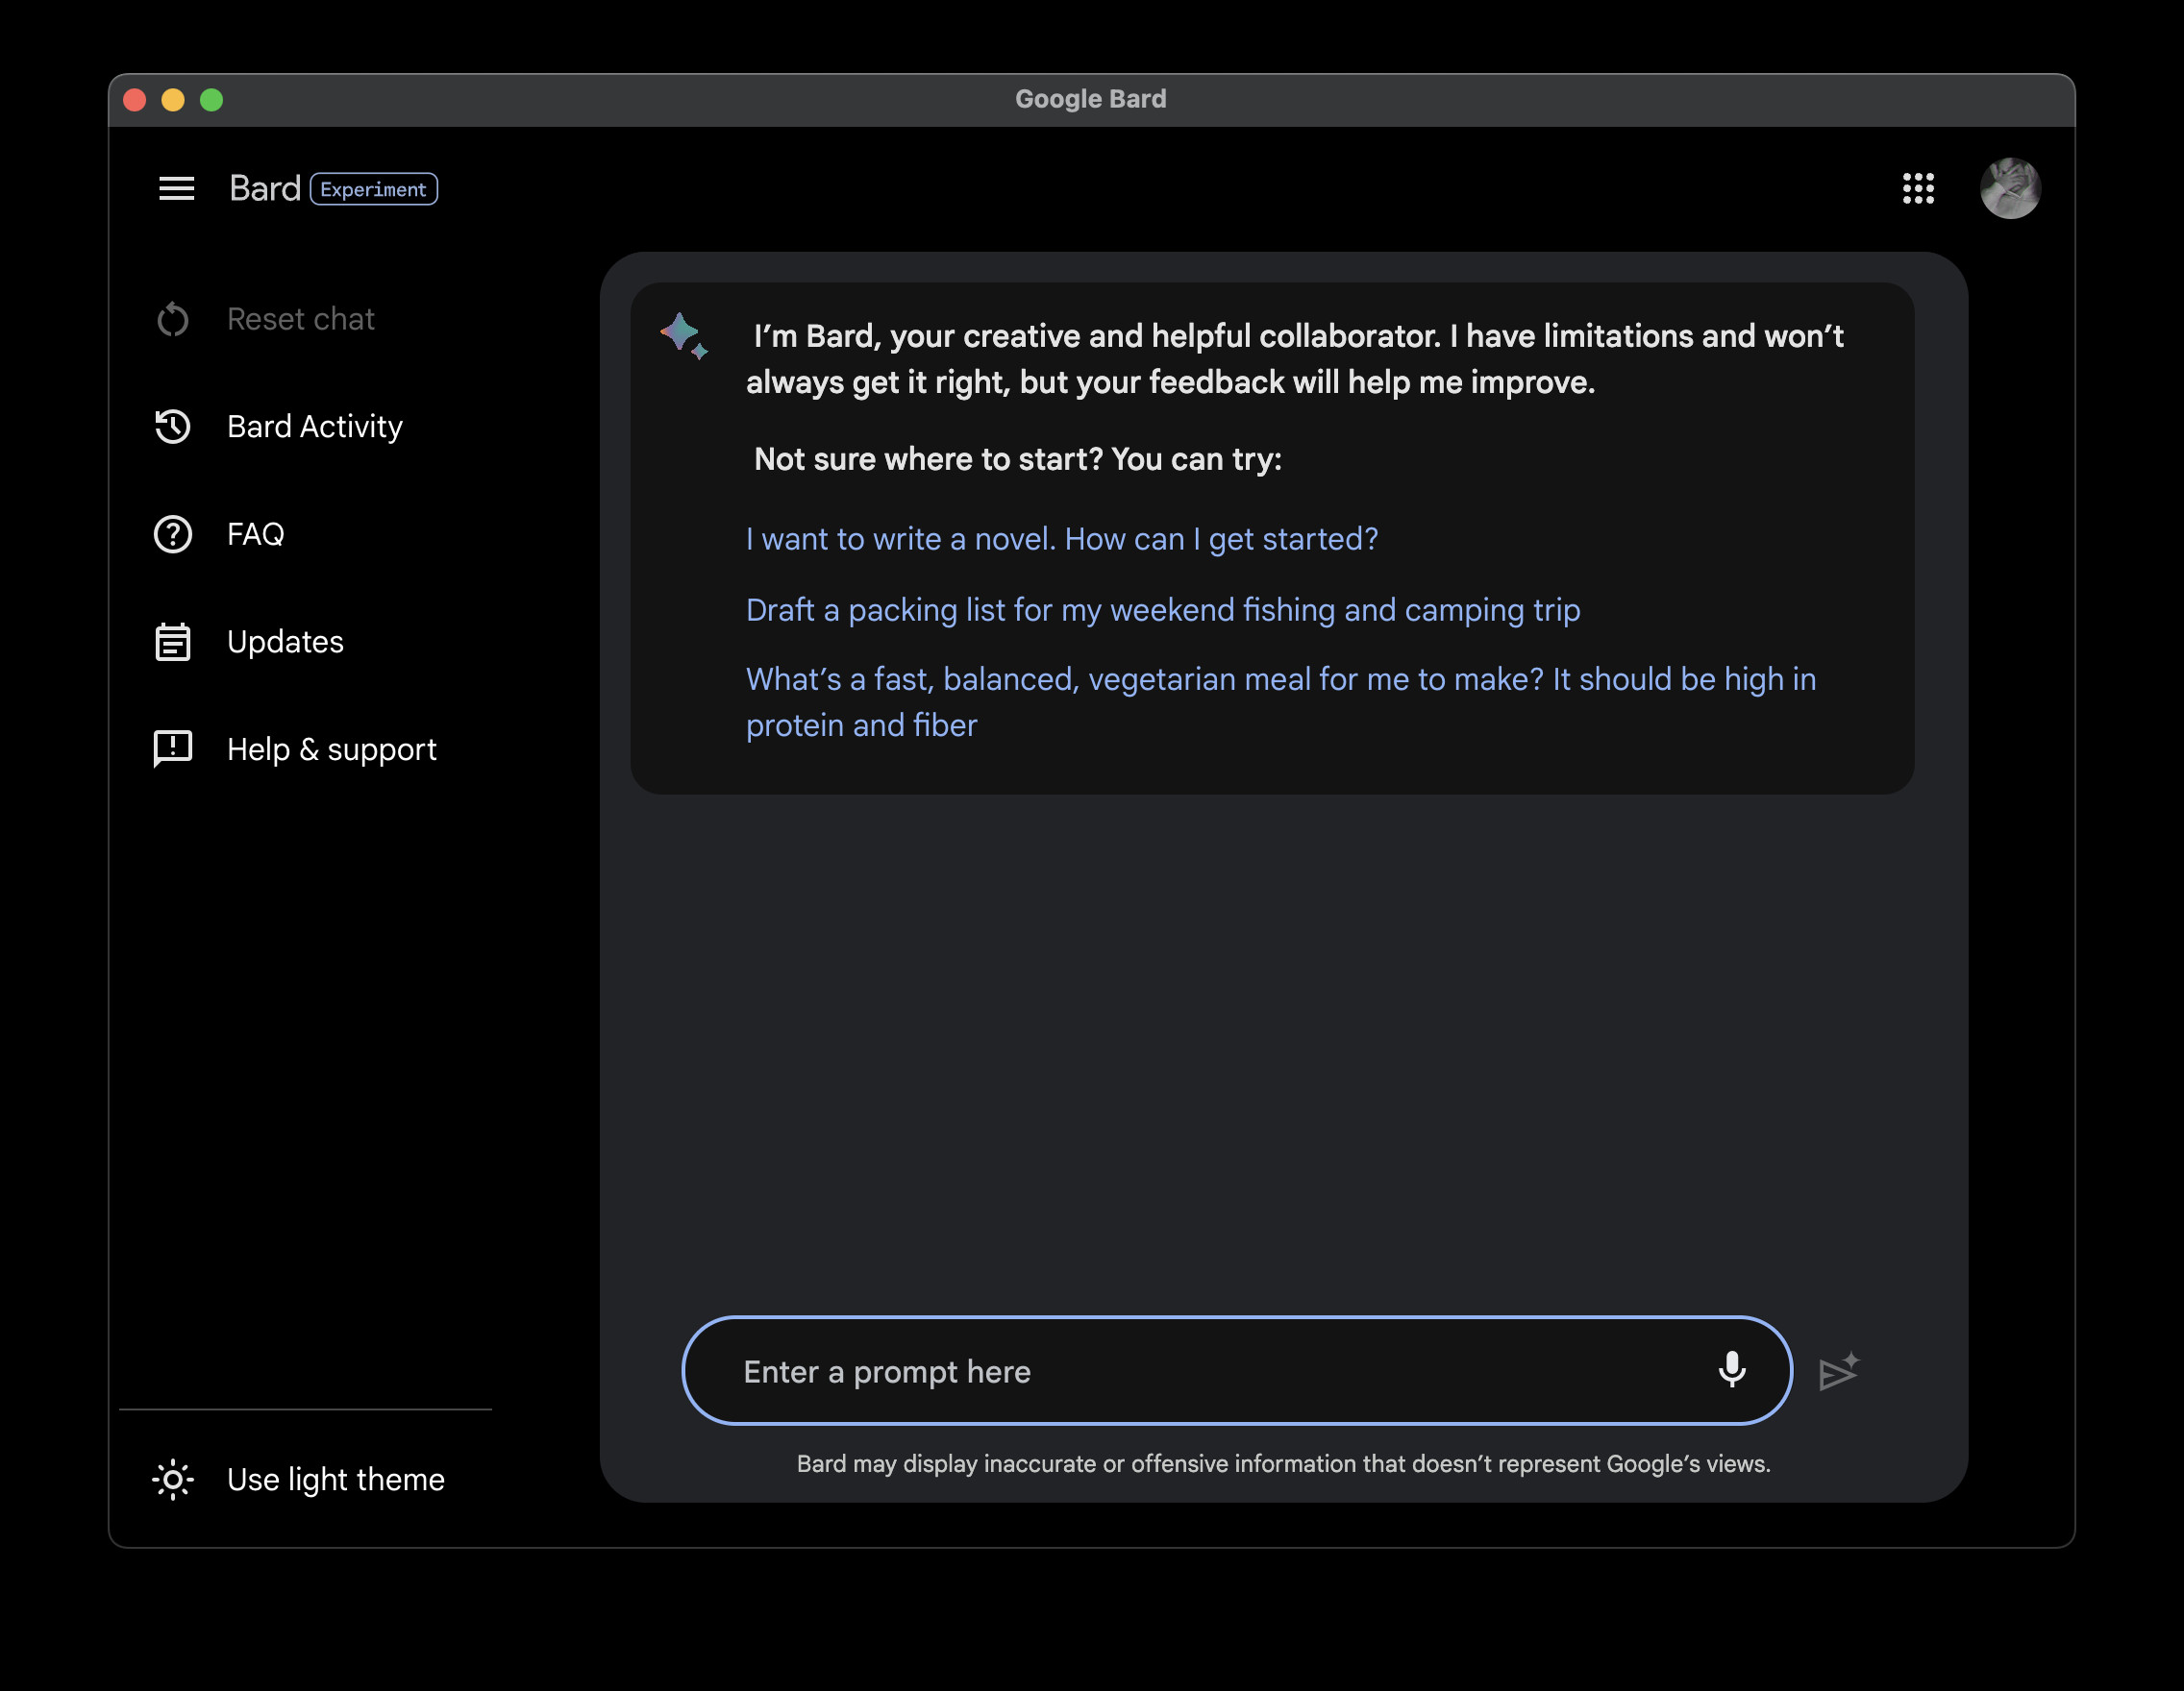2184x1691 pixels.
Task: Open the account profile avatar
Action: coord(2009,188)
